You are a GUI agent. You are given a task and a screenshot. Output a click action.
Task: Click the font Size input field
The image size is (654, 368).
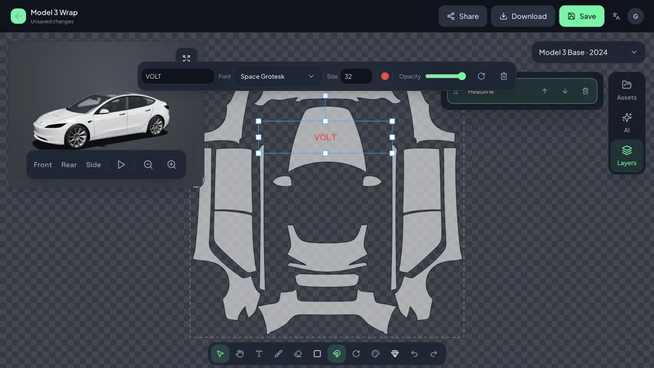[x=356, y=76]
